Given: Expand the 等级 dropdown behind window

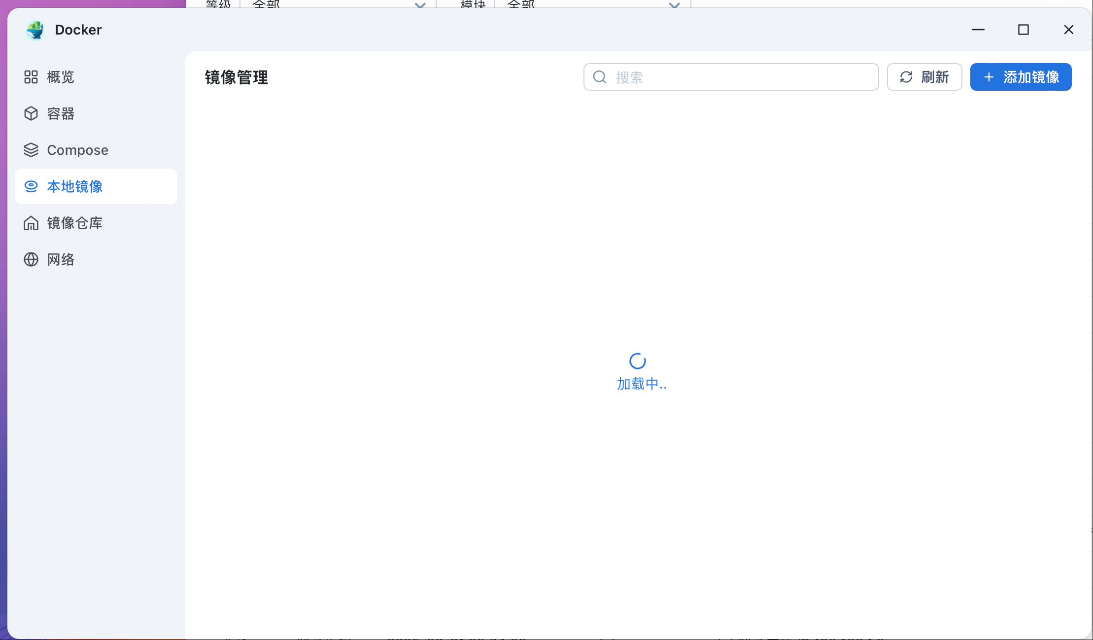Looking at the screenshot, I should [420, 4].
